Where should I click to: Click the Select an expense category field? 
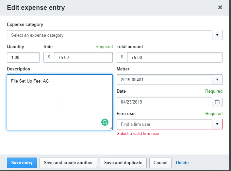pyautogui.click(x=109, y=35)
